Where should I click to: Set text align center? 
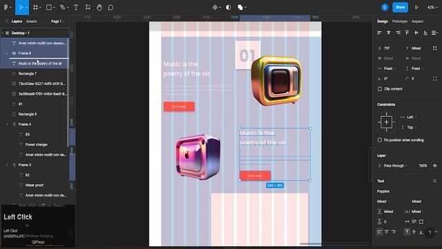click(x=387, y=232)
